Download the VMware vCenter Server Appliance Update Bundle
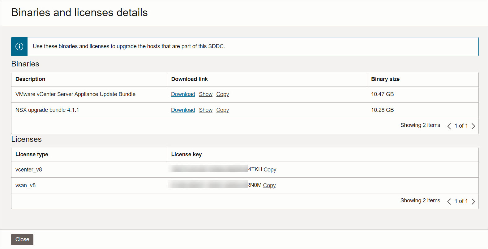 (x=183, y=94)
